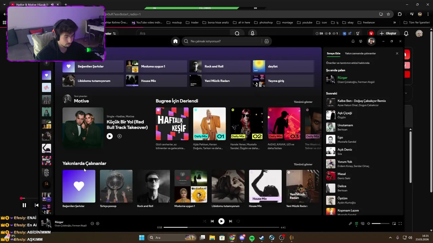This screenshot has height=243, width=433.
Task: Open Daily Mix 01 cover
Action: (209, 124)
